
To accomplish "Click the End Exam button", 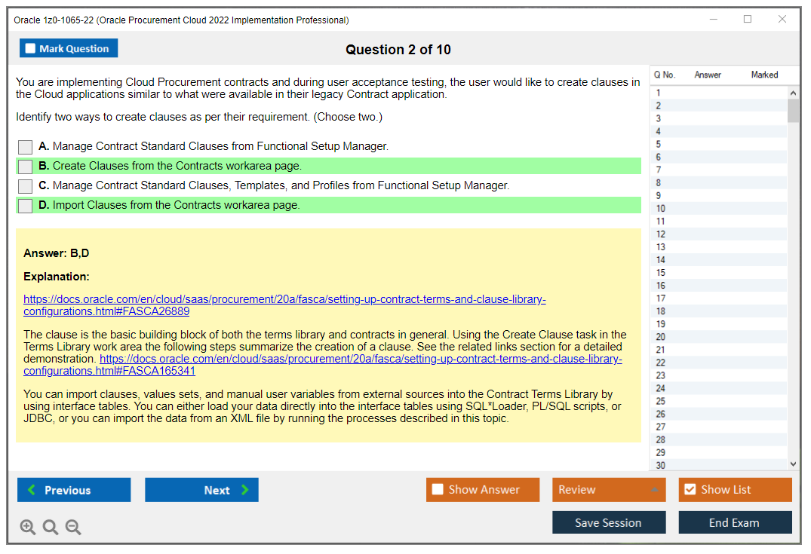I will click(734, 522).
